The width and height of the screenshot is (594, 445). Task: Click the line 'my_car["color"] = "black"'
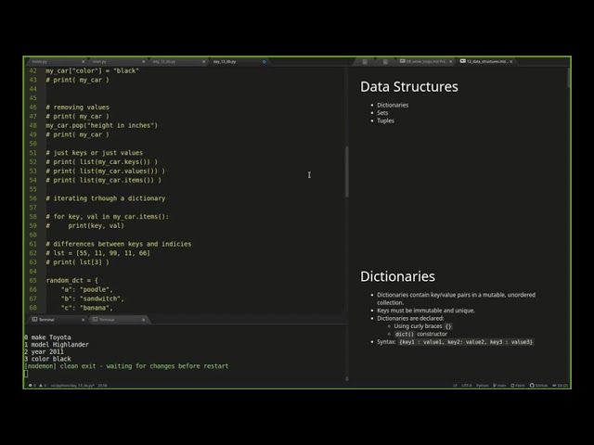point(93,70)
